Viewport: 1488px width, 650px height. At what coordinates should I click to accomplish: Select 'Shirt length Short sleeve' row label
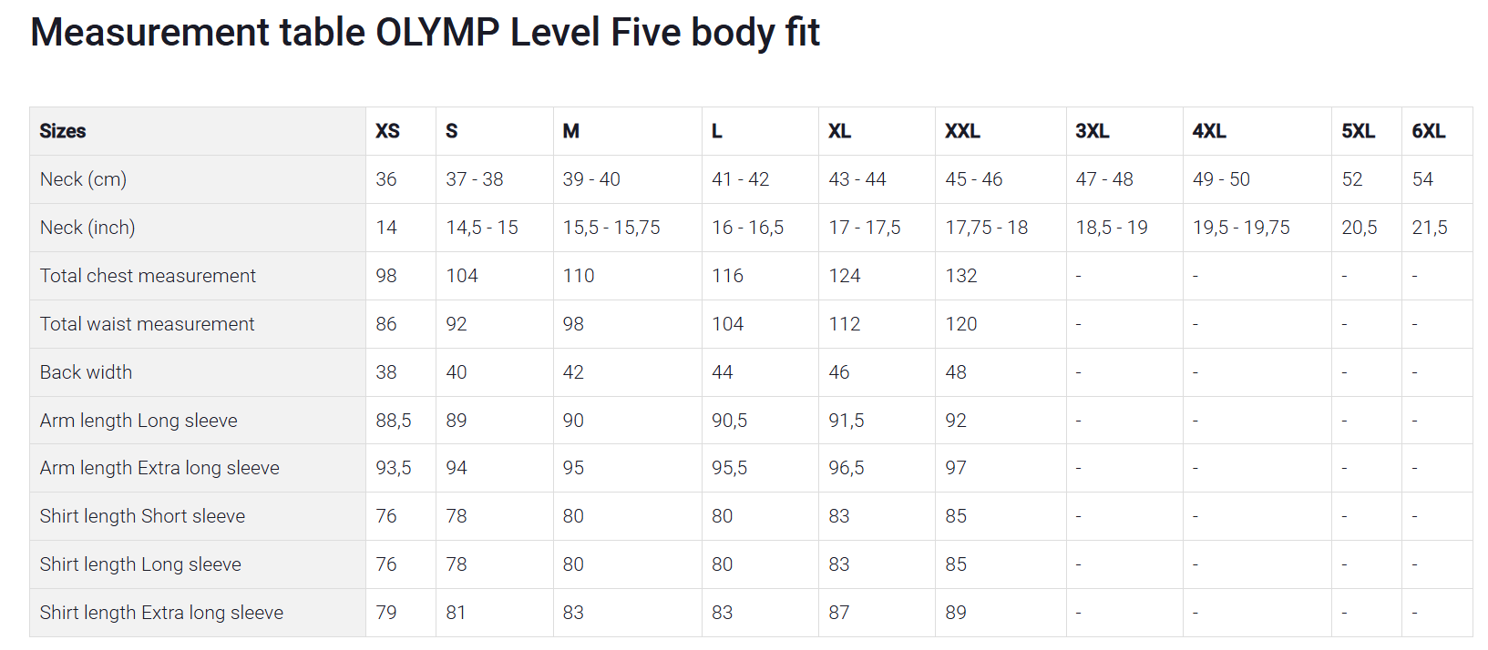click(x=142, y=516)
